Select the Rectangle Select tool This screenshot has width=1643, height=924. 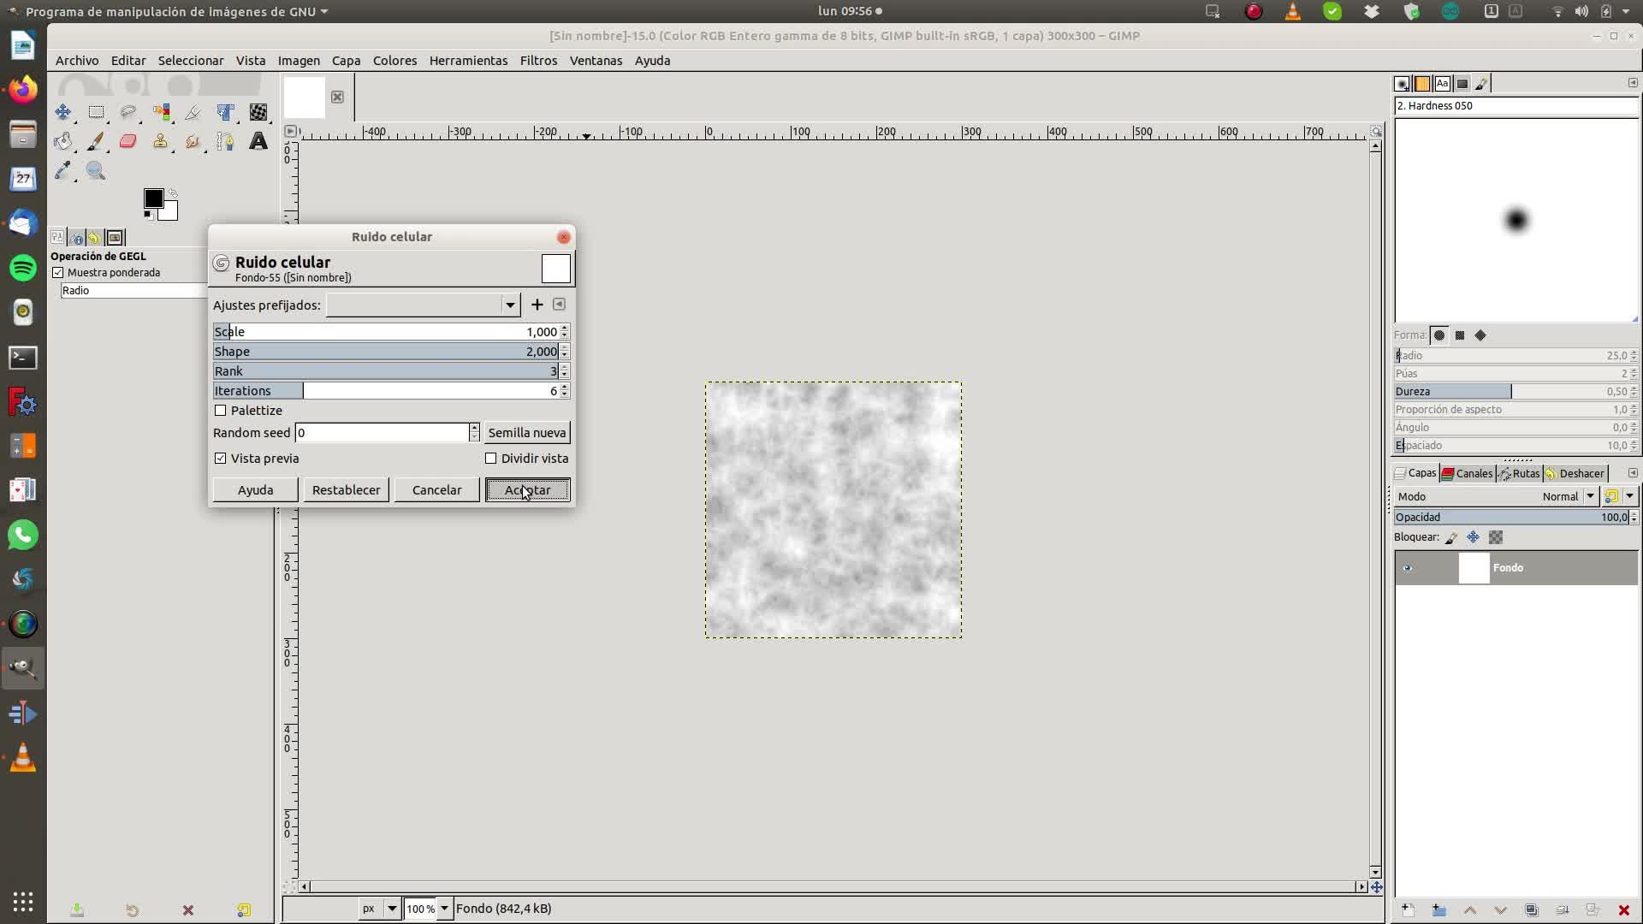point(96,112)
